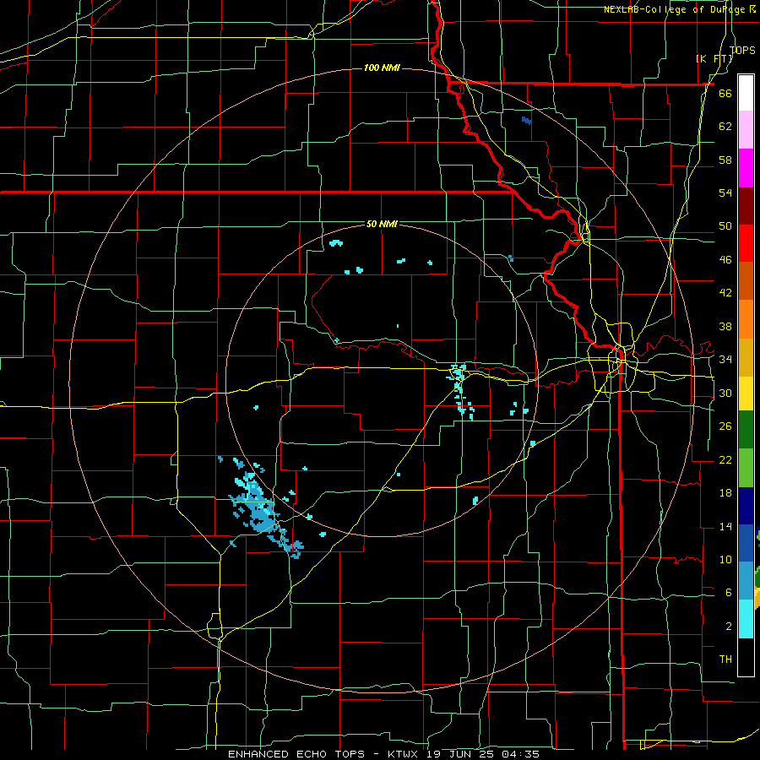Click the 10 legend value
Image resolution: width=760 pixels, height=760 pixels.
pyautogui.click(x=725, y=559)
